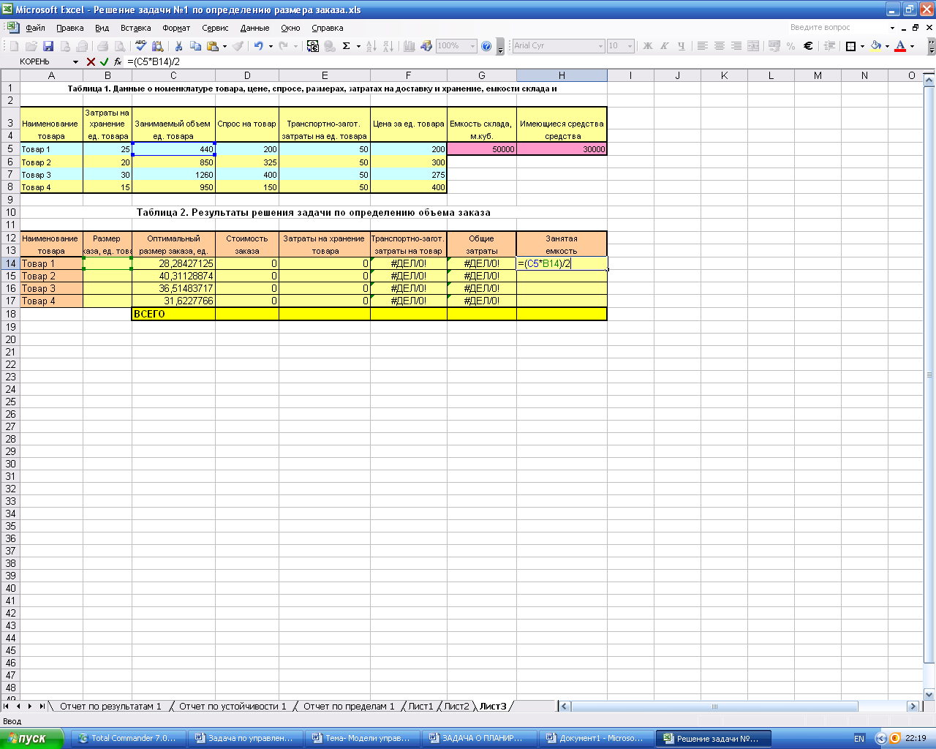936x749 pixels.
Task: Open the Файл menu
Action: (x=35, y=28)
